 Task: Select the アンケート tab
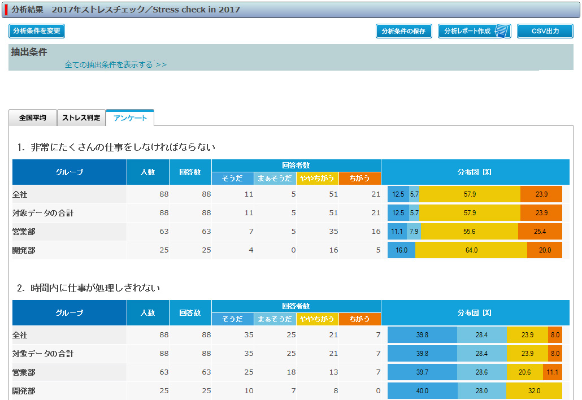point(130,118)
